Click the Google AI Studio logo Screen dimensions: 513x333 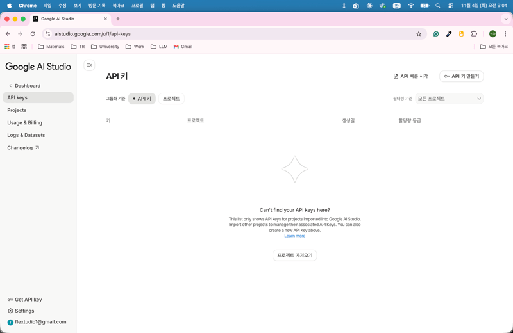pos(38,67)
